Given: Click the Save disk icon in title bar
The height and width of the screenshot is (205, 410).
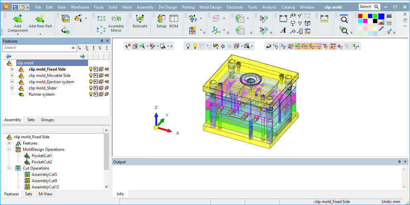Looking at the screenshot, I should pyautogui.click(x=15, y=7).
